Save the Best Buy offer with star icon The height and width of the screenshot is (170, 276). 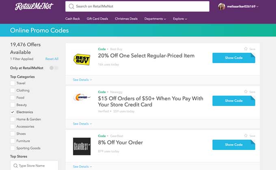246,49
